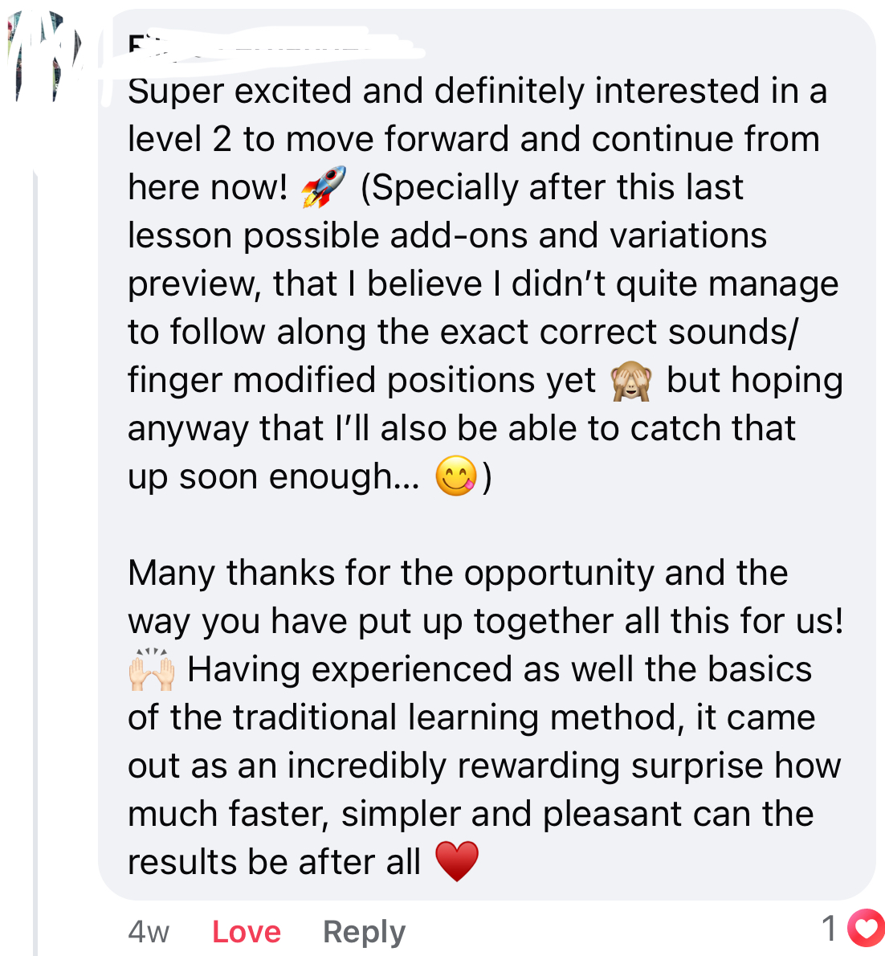
Task: Click the red heart emoji ending the comment
Action: click(x=456, y=861)
